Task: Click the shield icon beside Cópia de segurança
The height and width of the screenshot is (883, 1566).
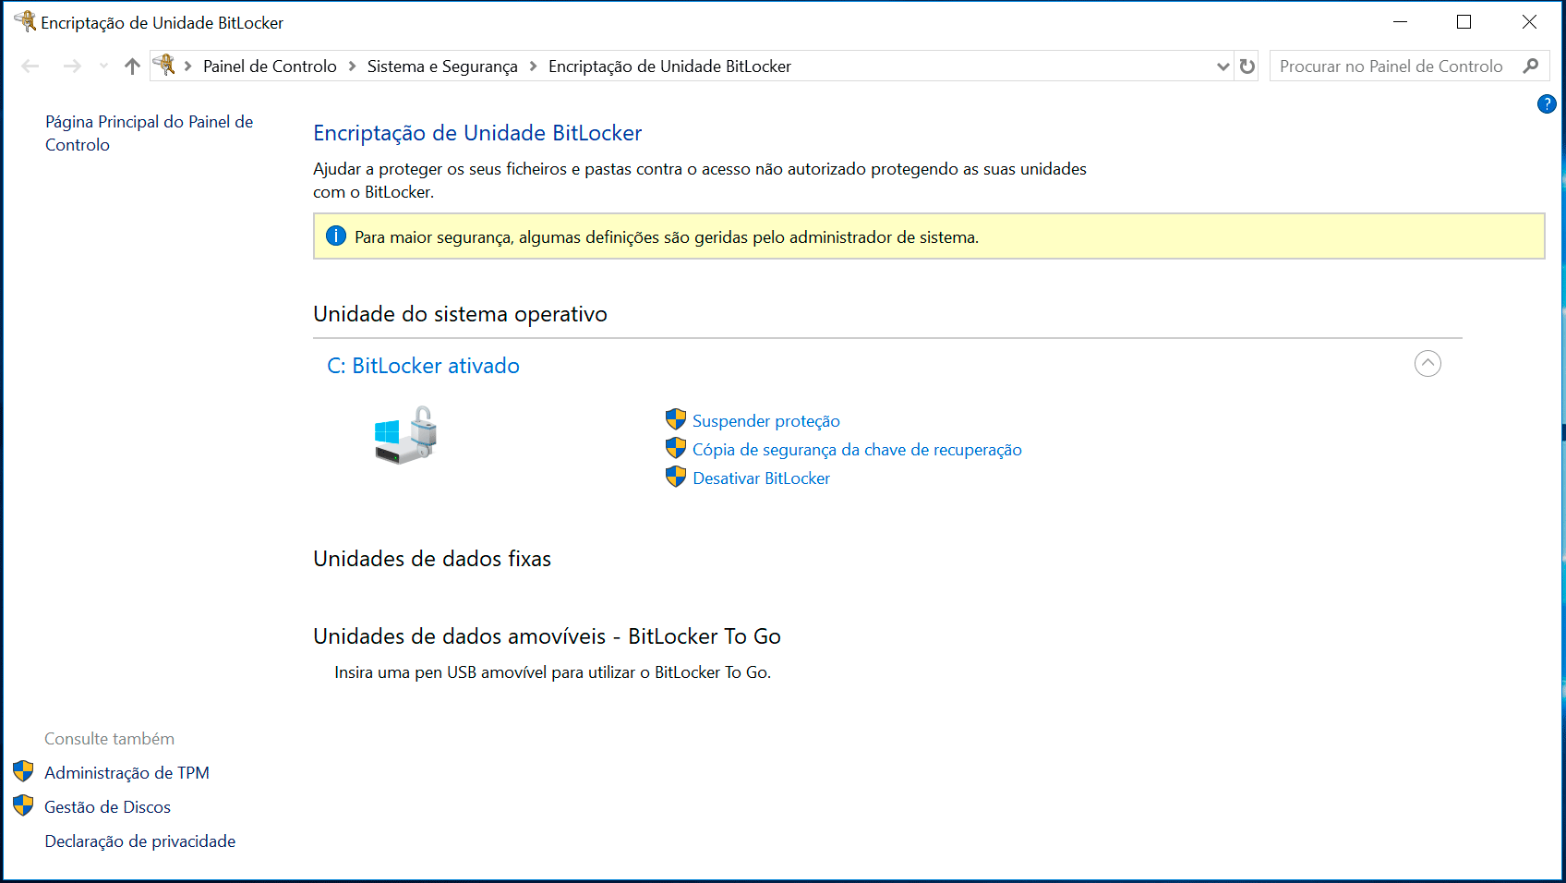Action: [676, 448]
